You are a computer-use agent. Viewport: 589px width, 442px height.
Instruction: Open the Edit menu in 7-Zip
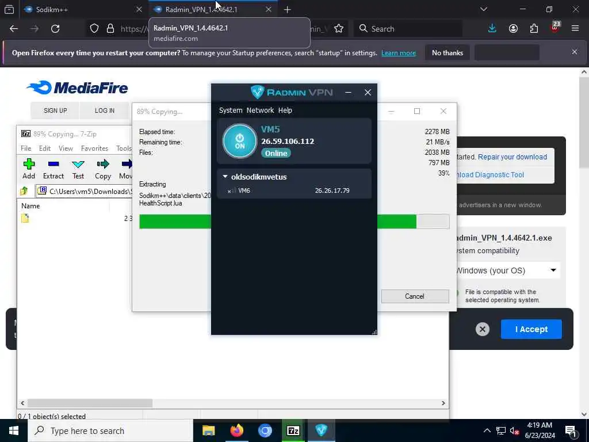pos(45,148)
